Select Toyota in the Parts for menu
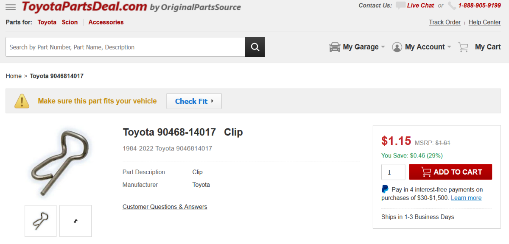 click(47, 22)
